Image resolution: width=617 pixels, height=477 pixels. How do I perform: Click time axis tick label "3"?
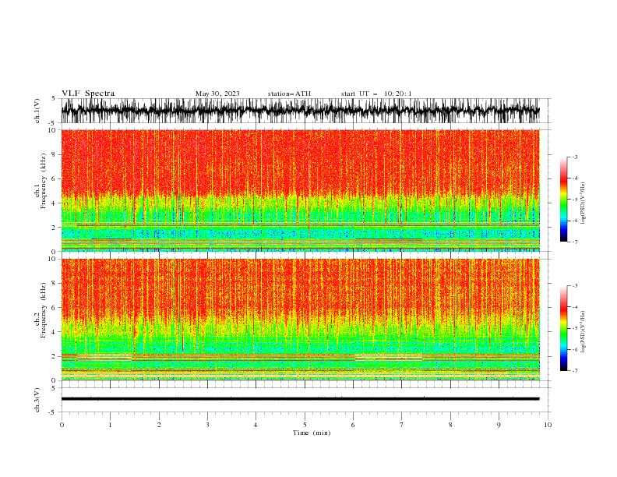[207, 425]
